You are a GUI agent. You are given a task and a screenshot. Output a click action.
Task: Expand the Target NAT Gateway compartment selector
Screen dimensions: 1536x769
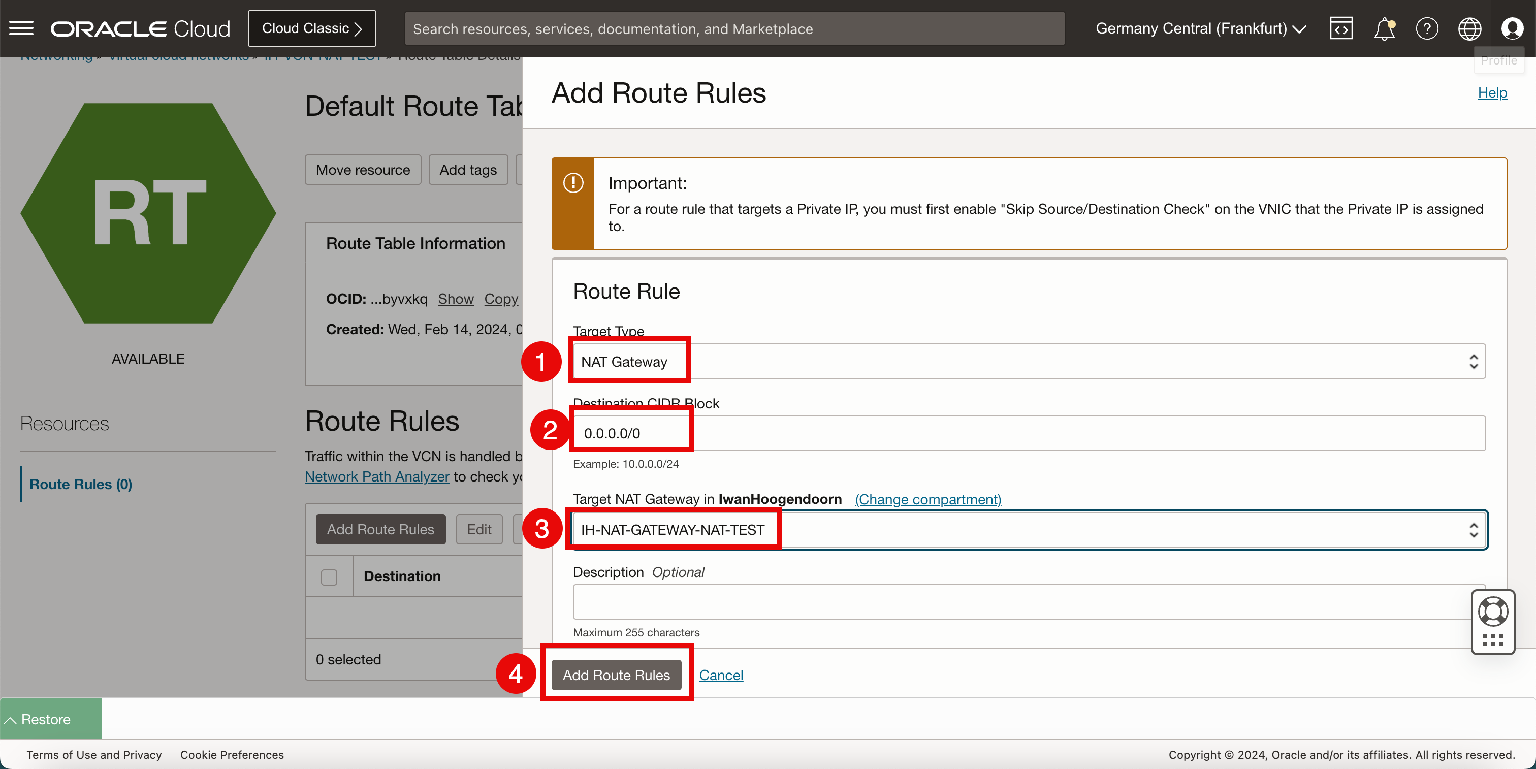[x=928, y=499]
